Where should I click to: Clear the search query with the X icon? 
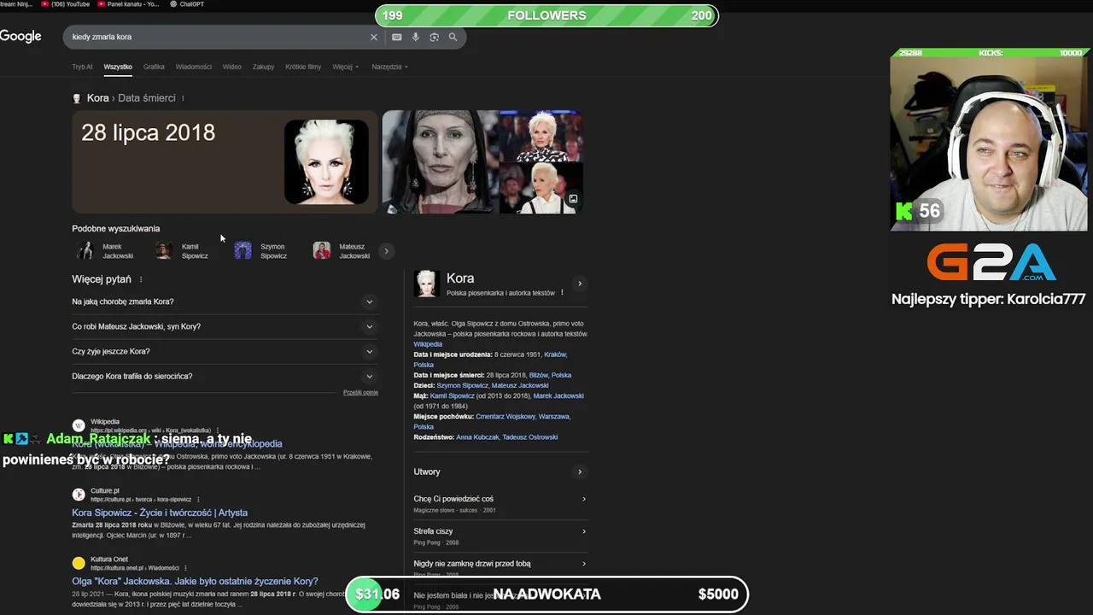tap(373, 37)
